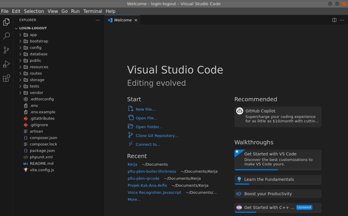Image resolution: width=348 pixels, height=216 pixels.
Task: Expand the storage folder chevron
Action: (20, 80)
